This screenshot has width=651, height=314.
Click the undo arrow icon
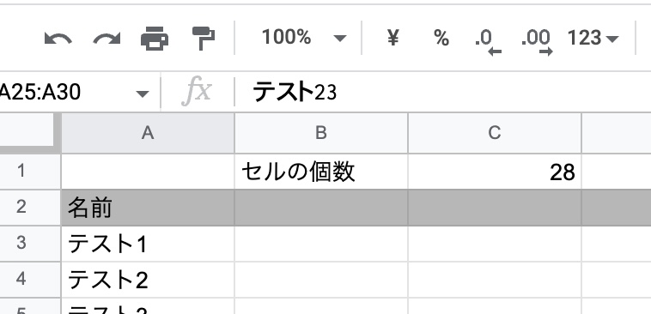pos(58,39)
